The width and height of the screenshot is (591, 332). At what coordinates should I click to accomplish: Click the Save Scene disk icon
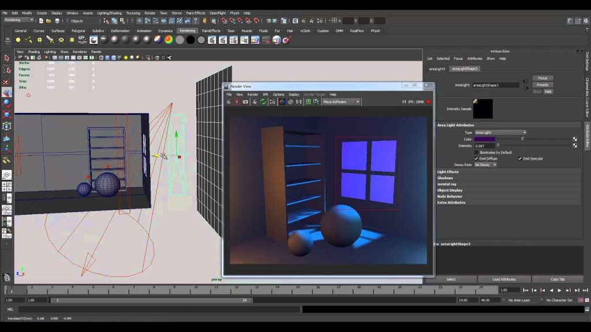pos(57,21)
